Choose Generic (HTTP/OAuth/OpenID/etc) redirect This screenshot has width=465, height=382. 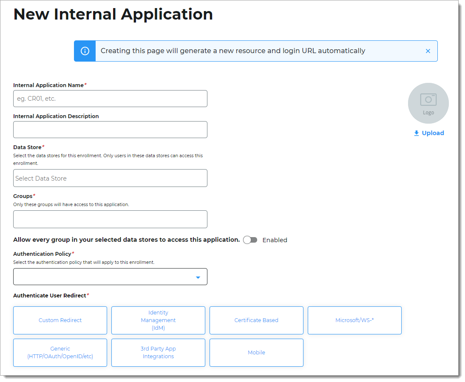(x=60, y=352)
